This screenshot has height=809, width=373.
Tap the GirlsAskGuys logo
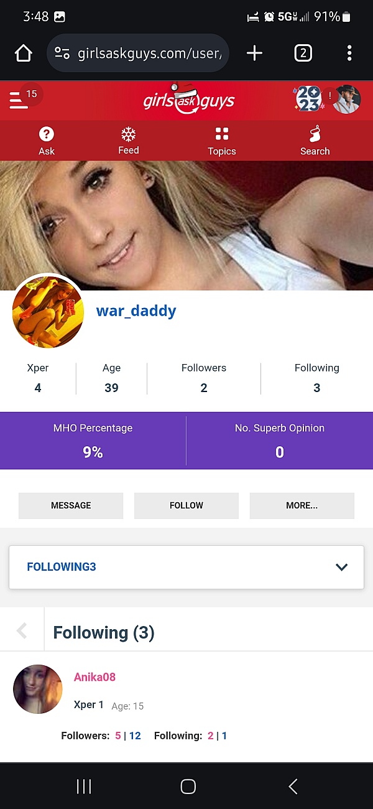coord(188,100)
